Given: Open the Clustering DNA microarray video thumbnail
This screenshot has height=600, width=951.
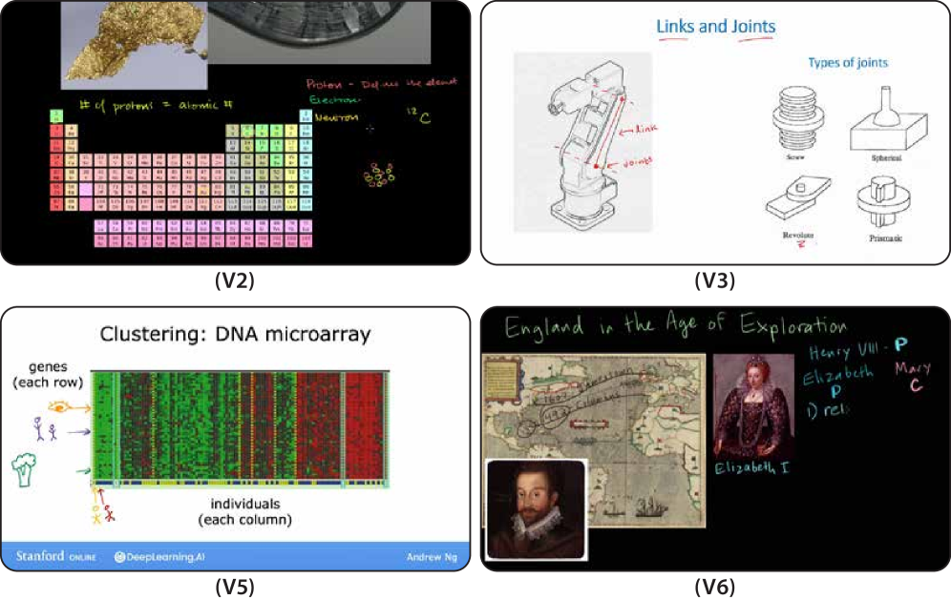Looking at the screenshot, I should click(235, 439).
